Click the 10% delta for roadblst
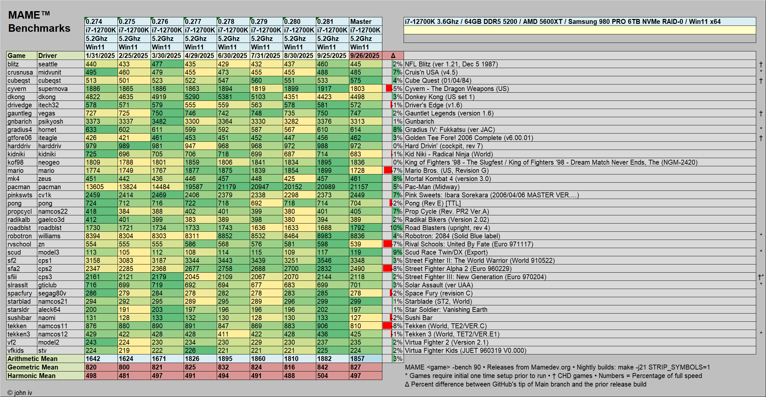Viewport: 766px width, 397px height. point(393,228)
